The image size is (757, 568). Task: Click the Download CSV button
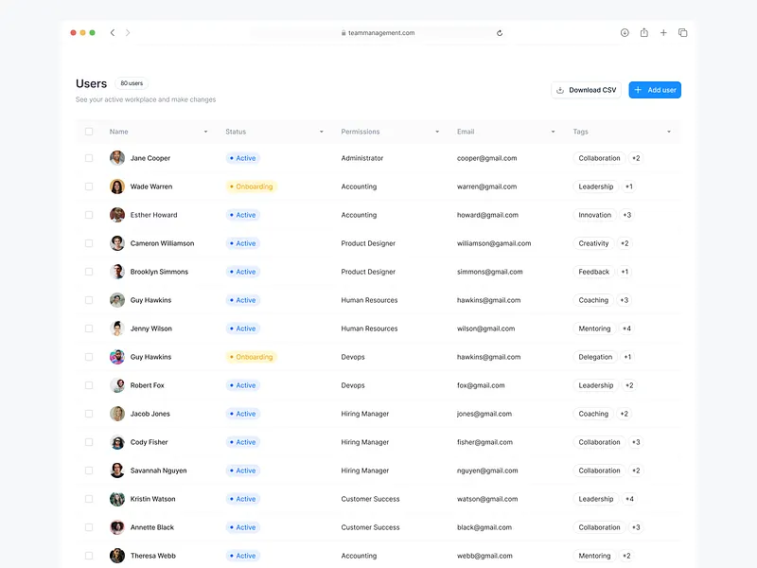coord(587,89)
